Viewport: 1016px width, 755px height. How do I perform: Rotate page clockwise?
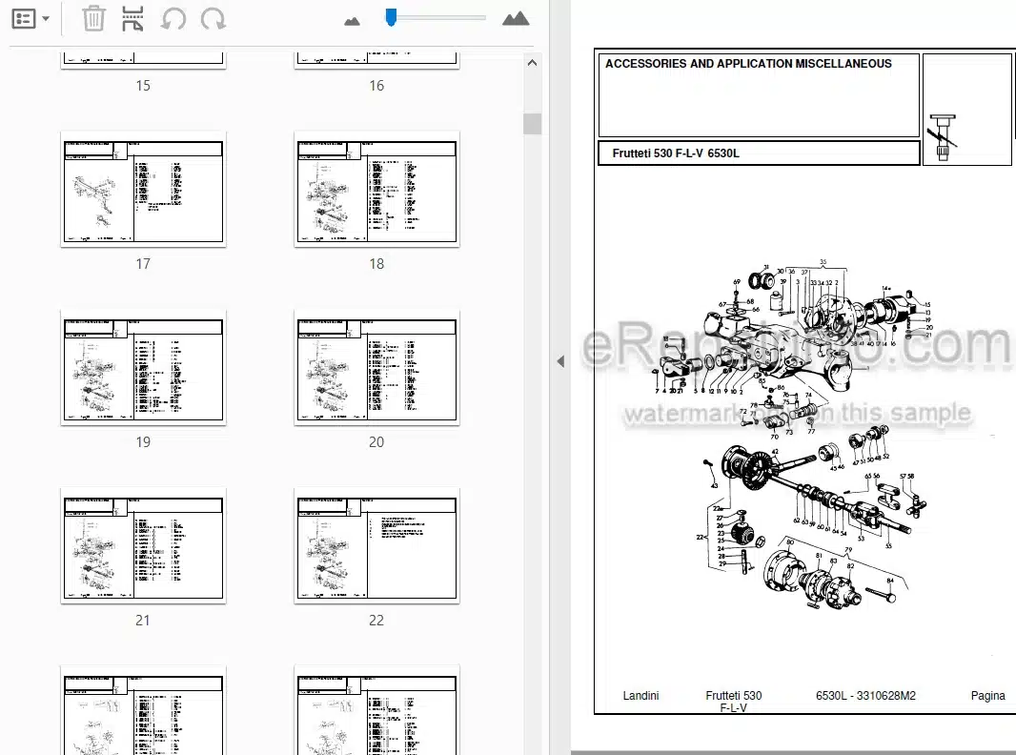pos(213,18)
